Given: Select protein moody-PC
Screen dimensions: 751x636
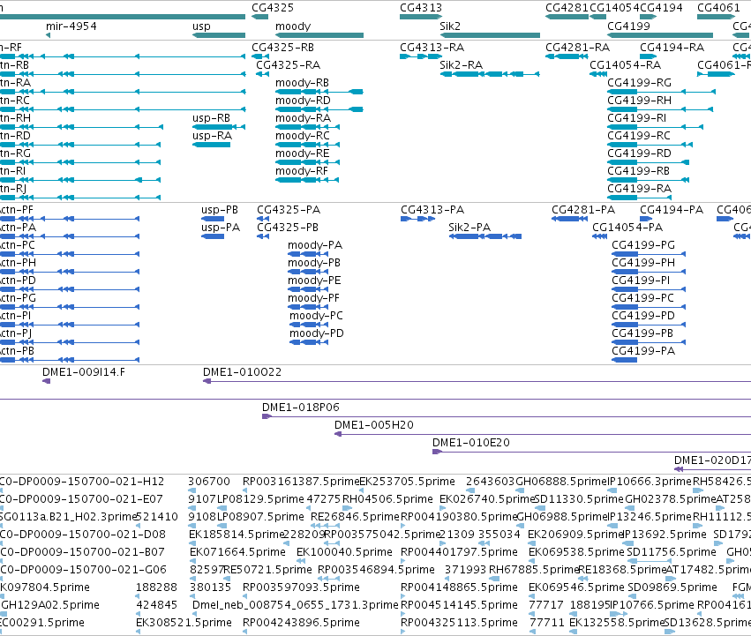Looking at the screenshot, I should click(x=309, y=325).
